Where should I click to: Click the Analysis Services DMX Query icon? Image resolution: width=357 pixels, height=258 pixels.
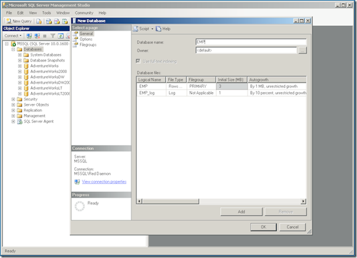[57, 21]
